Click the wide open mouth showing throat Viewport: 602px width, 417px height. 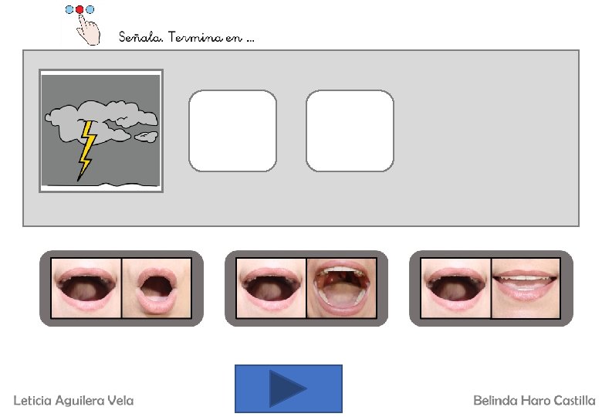pos(341,288)
